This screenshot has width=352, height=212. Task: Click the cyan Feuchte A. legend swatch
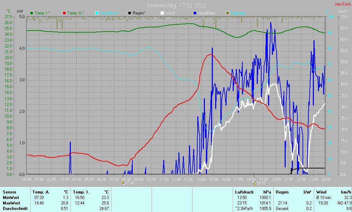[97, 13]
